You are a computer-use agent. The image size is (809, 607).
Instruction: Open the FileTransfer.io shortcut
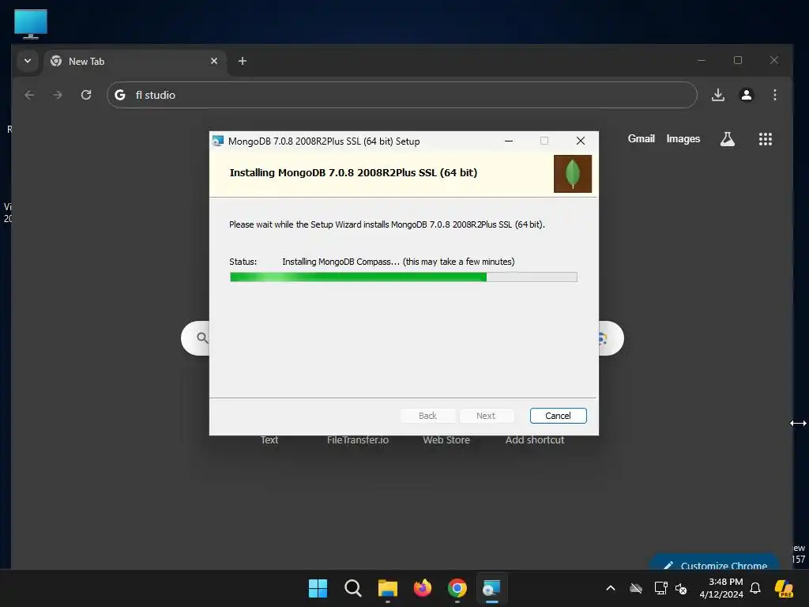(x=358, y=440)
